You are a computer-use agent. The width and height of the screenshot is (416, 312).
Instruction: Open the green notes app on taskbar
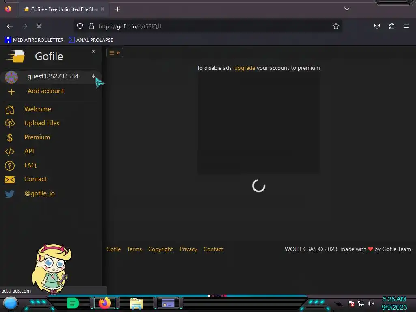click(73, 303)
